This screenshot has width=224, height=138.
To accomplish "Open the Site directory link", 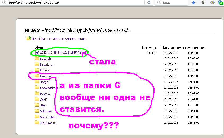I will (42, 105).
